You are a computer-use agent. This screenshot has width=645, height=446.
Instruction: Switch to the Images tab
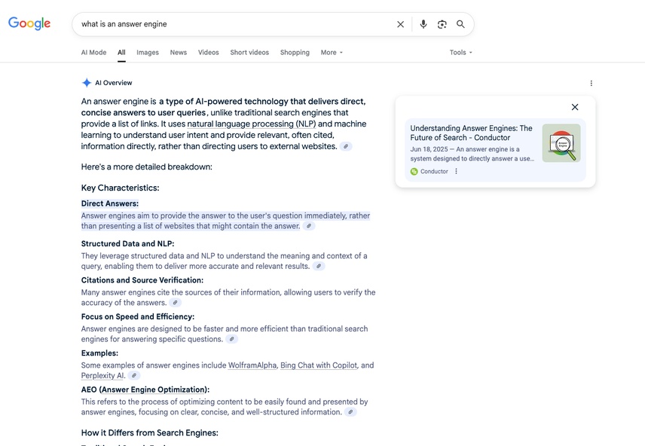(x=148, y=53)
